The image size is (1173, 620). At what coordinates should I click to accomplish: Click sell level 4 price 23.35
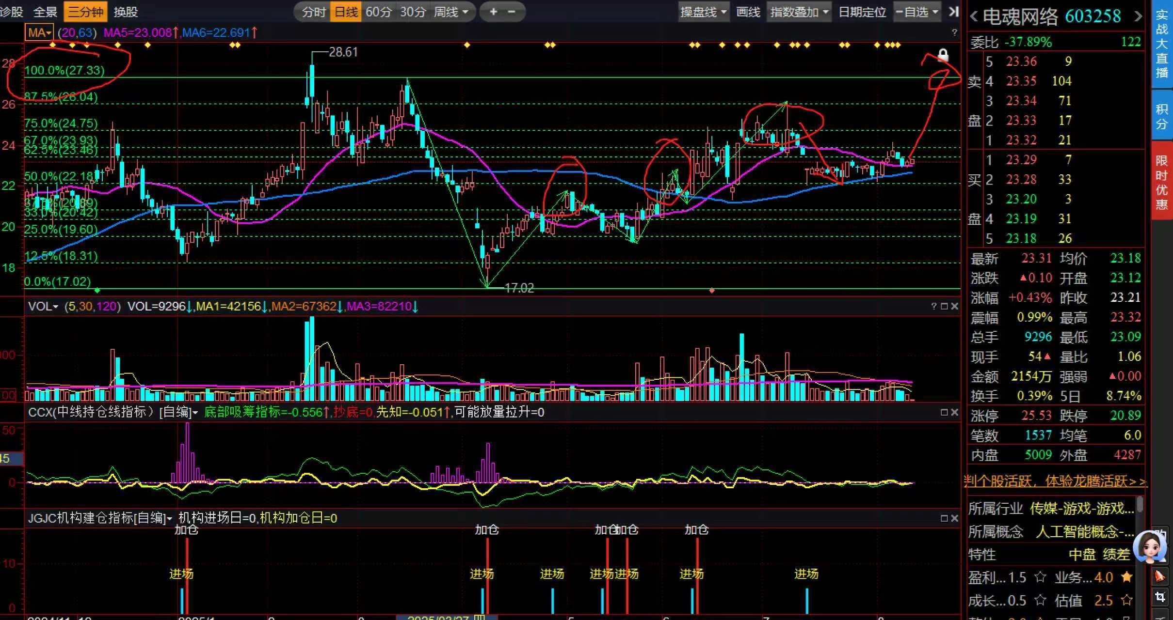[x=1021, y=81]
